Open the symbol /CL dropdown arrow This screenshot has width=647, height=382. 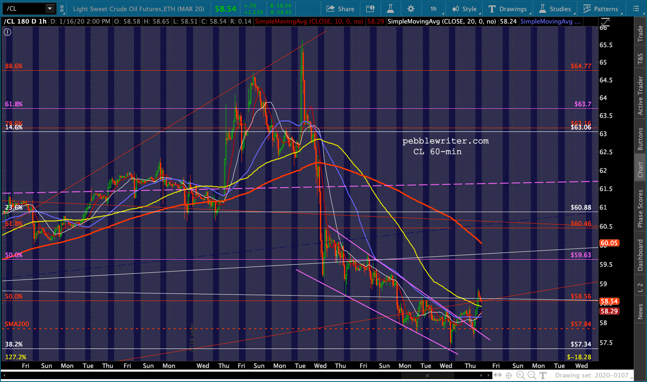[x=50, y=9]
